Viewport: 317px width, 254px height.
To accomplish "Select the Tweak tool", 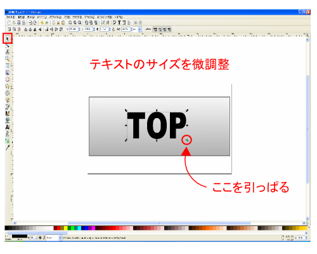I will tap(8, 52).
